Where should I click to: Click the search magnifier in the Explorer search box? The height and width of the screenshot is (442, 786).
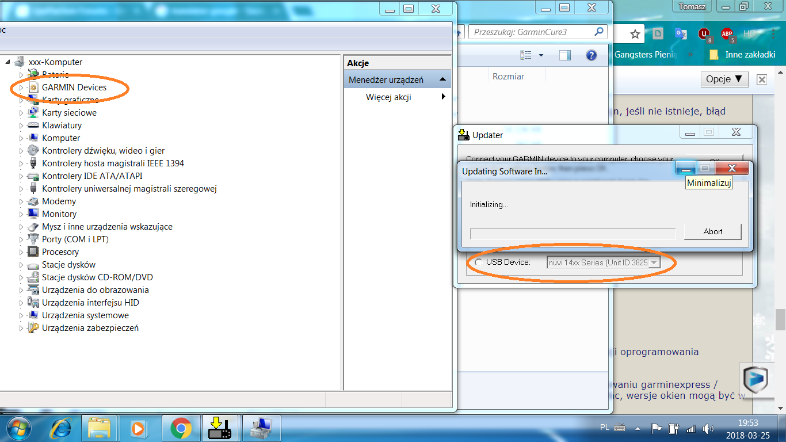599,32
